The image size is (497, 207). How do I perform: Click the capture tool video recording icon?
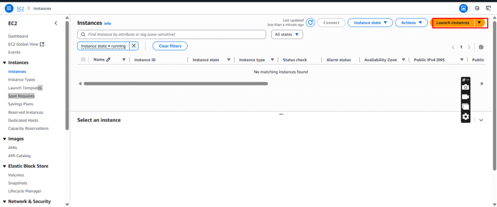[465, 97]
